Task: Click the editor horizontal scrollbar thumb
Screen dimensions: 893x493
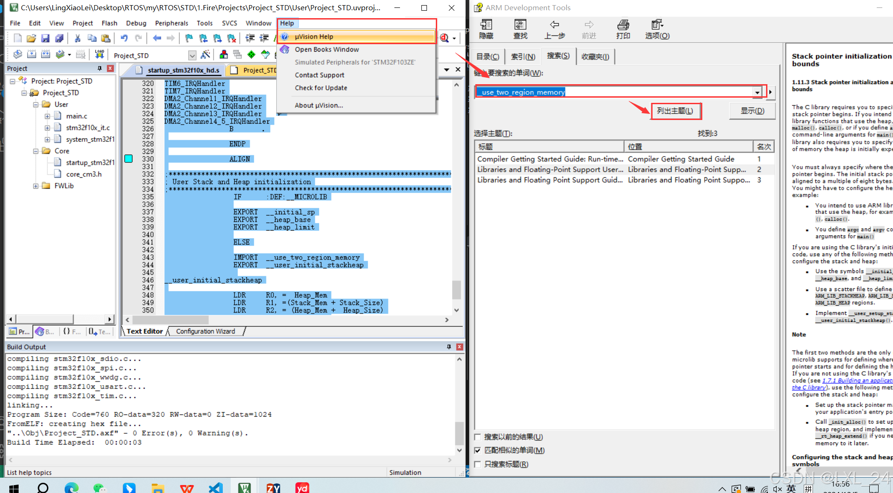Action: point(170,320)
